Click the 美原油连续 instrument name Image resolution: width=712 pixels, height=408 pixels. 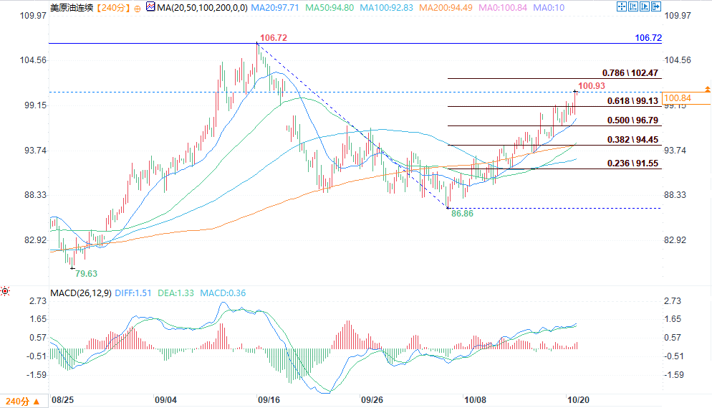[72, 8]
